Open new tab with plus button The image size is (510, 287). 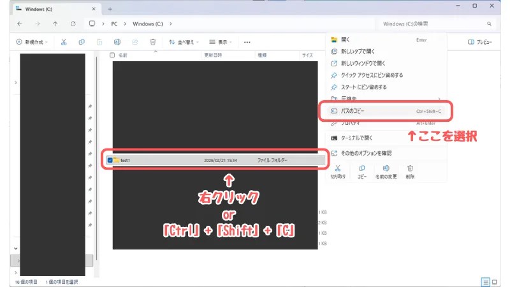point(110,9)
